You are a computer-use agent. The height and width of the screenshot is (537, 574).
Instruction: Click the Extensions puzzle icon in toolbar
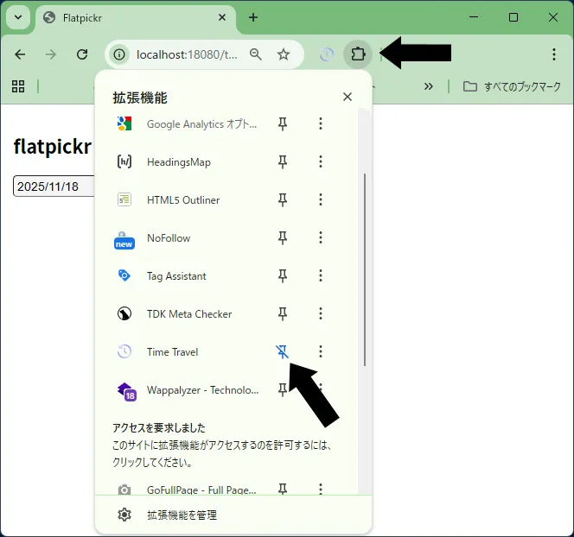pos(357,54)
